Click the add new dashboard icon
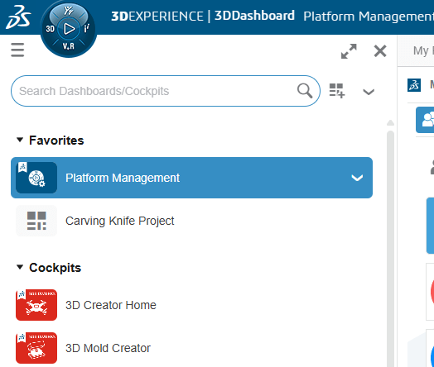Screen dimensions: 434x367 337,91
